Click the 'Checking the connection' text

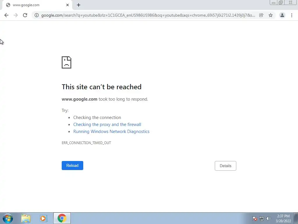coord(97,118)
